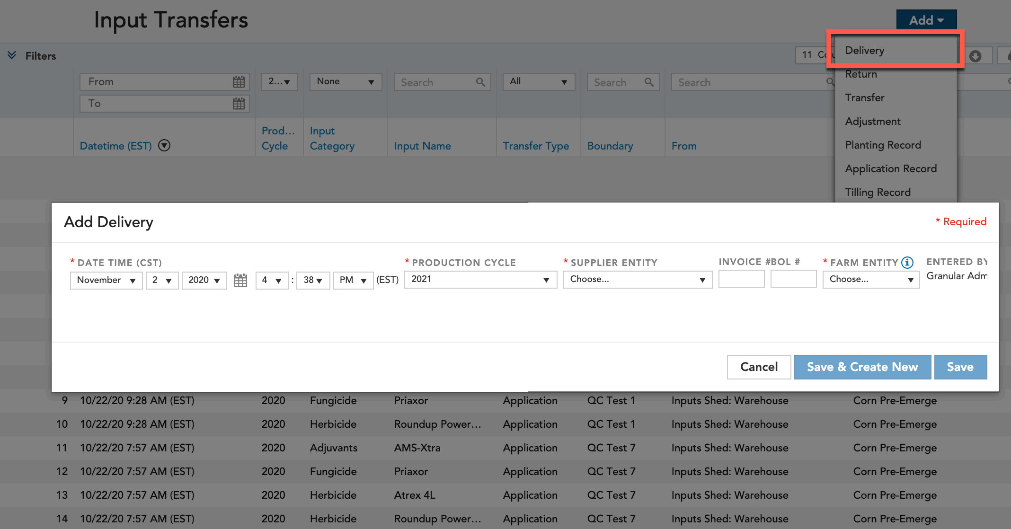Sort by Boundary column header
The width and height of the screenshot is (1011, 529).
(x=610, y=146)
